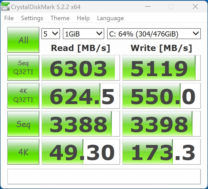This screenshot has width=208, height=189.
Task: Click the 4K read result 49.30
Action: 81,152
